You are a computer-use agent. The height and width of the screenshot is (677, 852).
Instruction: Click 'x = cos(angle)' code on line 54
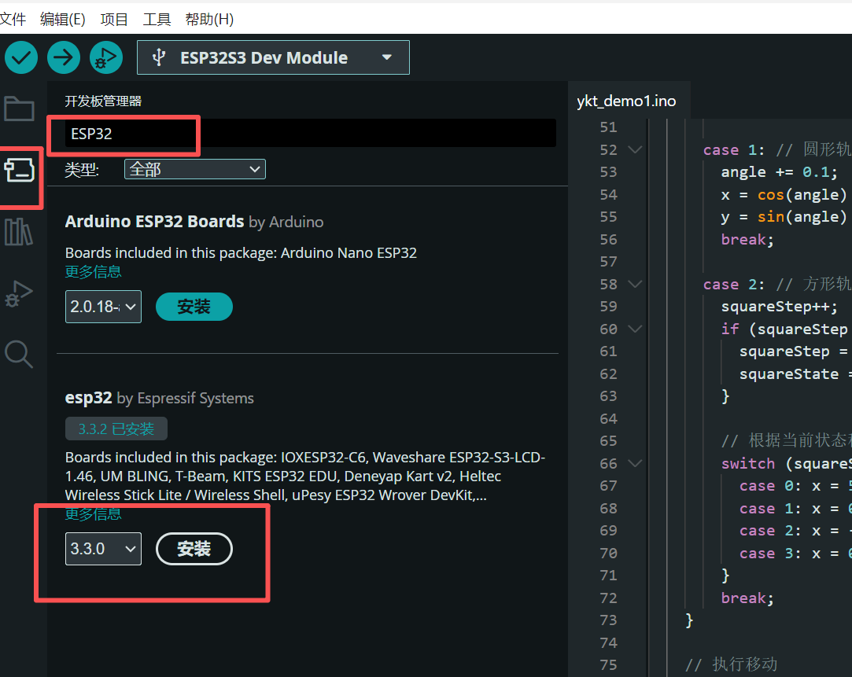click(784, 194)
